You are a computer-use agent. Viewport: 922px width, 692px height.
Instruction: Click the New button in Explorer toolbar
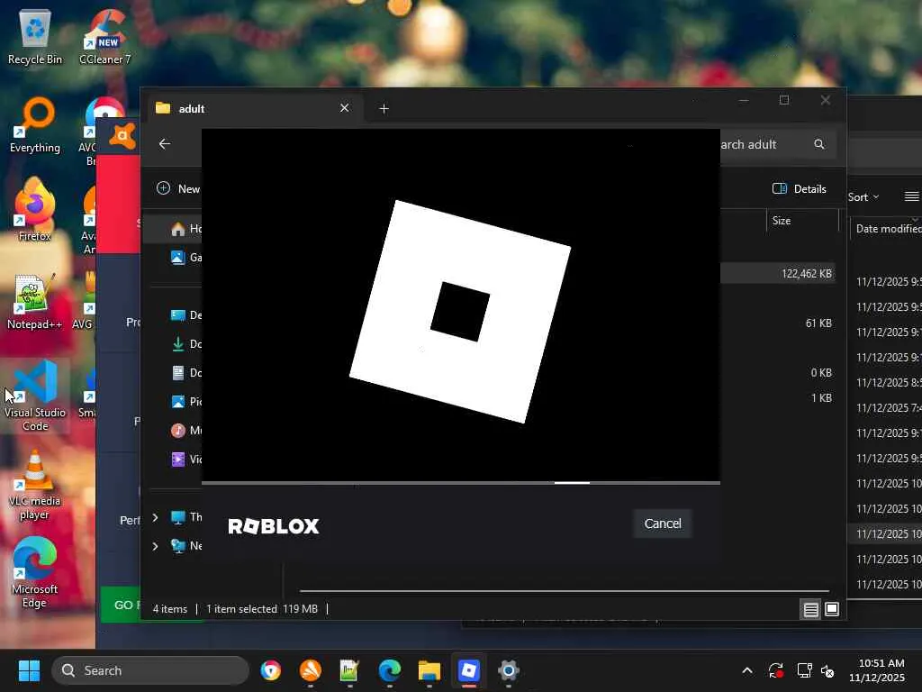point(178,189)
